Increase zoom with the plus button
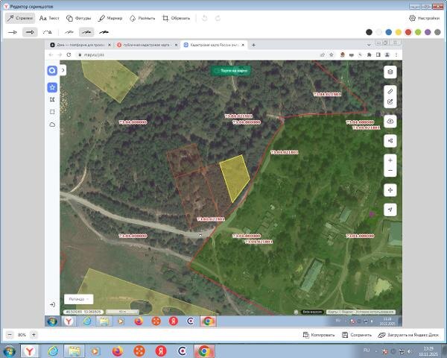Viewport: 447px width, 358px height. pos(34,335)
